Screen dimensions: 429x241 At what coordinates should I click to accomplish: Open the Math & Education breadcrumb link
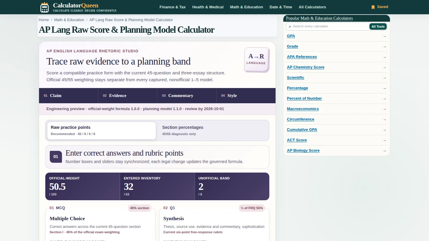click(x=69, y=20)
